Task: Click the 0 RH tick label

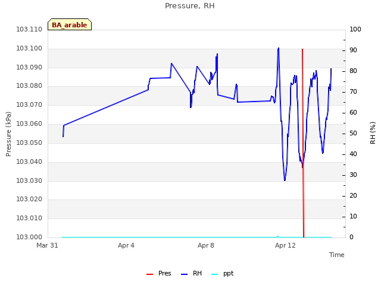Action: coord(351,237)
